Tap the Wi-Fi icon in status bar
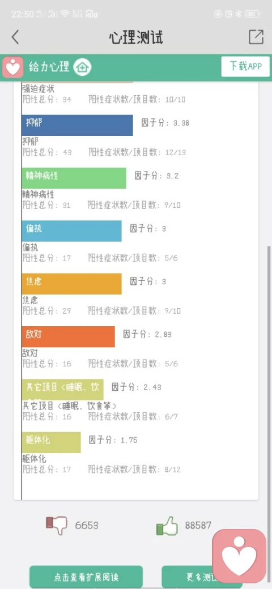 pos(65,14)
